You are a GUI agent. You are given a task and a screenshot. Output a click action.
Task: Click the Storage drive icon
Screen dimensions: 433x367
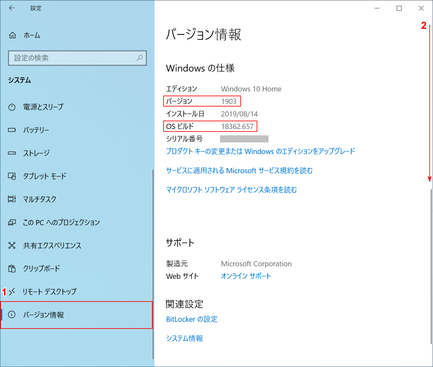[12, 153]
